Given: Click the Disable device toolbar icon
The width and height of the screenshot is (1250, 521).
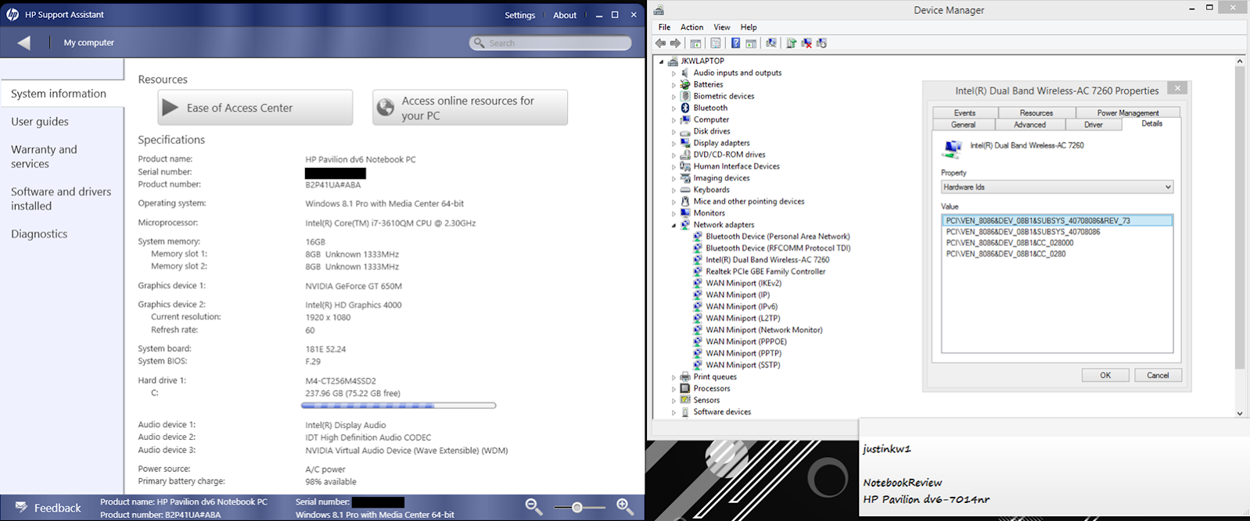Looking at the screenshot, I should pyautogui.click(x=821, y=43).
